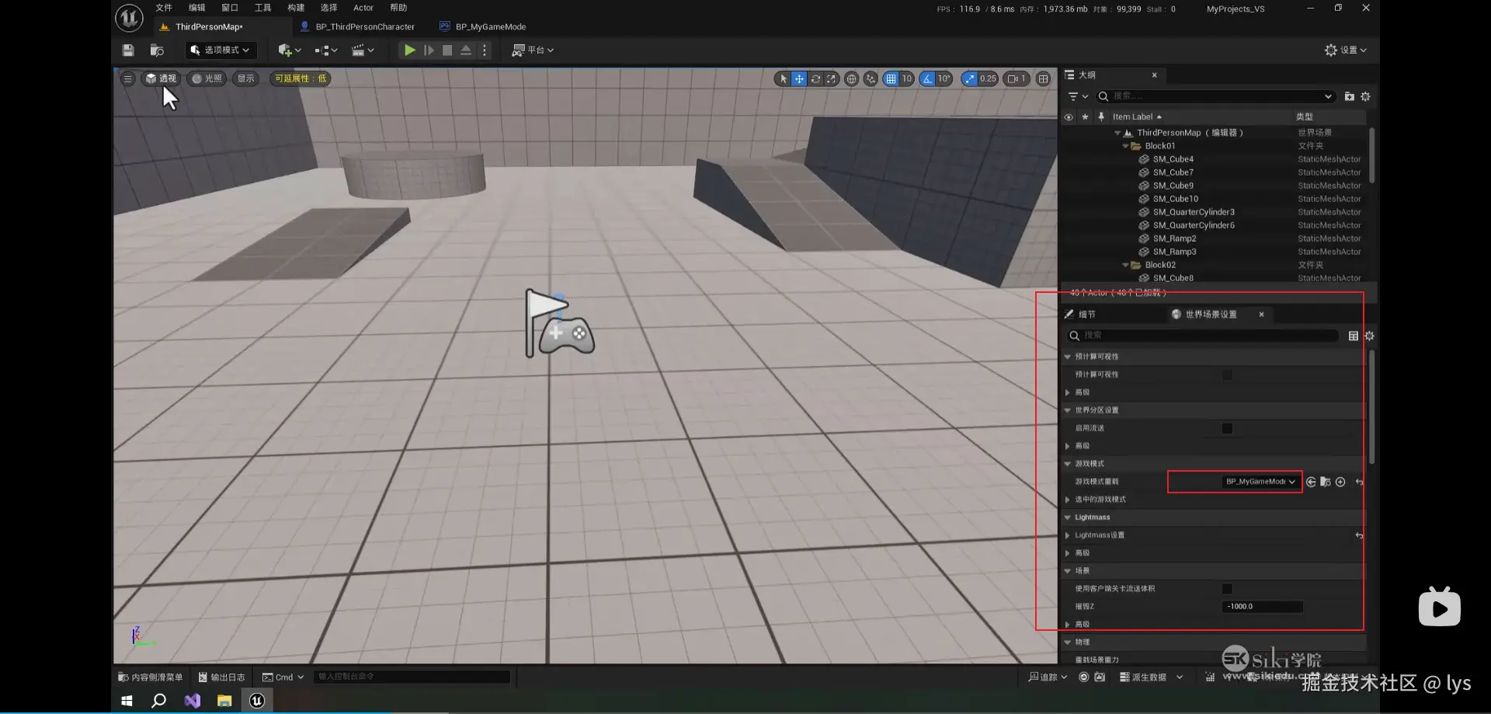The width and height of the screenshot is (1491, 714).
Task: Click the visibility eye column header in Outliner
Action: point(1069,117)
